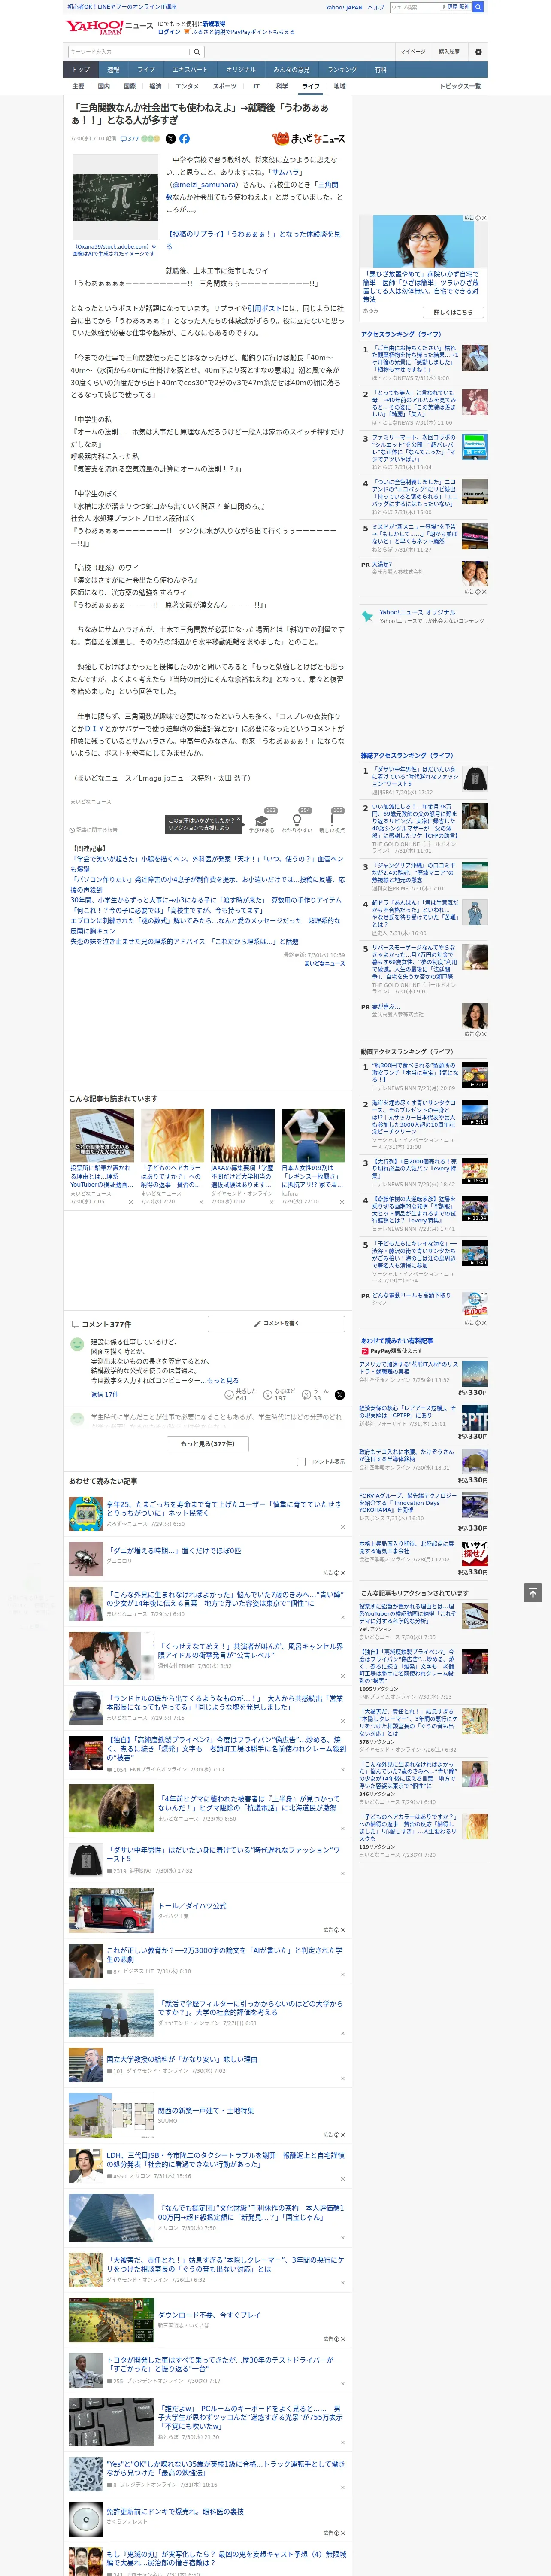This screenshot has height=2576, width=551.
Task: Click the マイページ link
Action: (x=412, y=51)
